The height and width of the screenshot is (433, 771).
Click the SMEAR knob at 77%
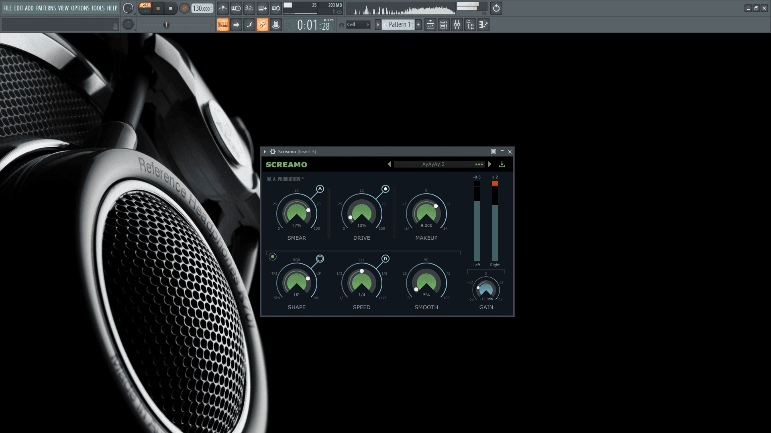click(x=297, y=213)
